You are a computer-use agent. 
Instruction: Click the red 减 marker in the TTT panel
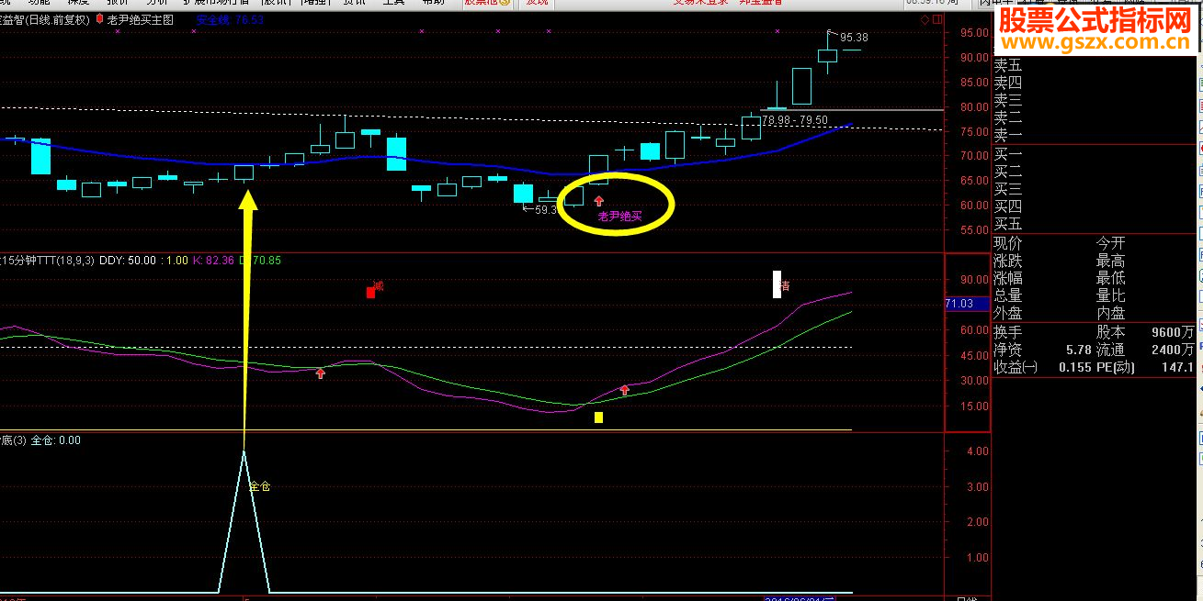(x=374, y=289)
